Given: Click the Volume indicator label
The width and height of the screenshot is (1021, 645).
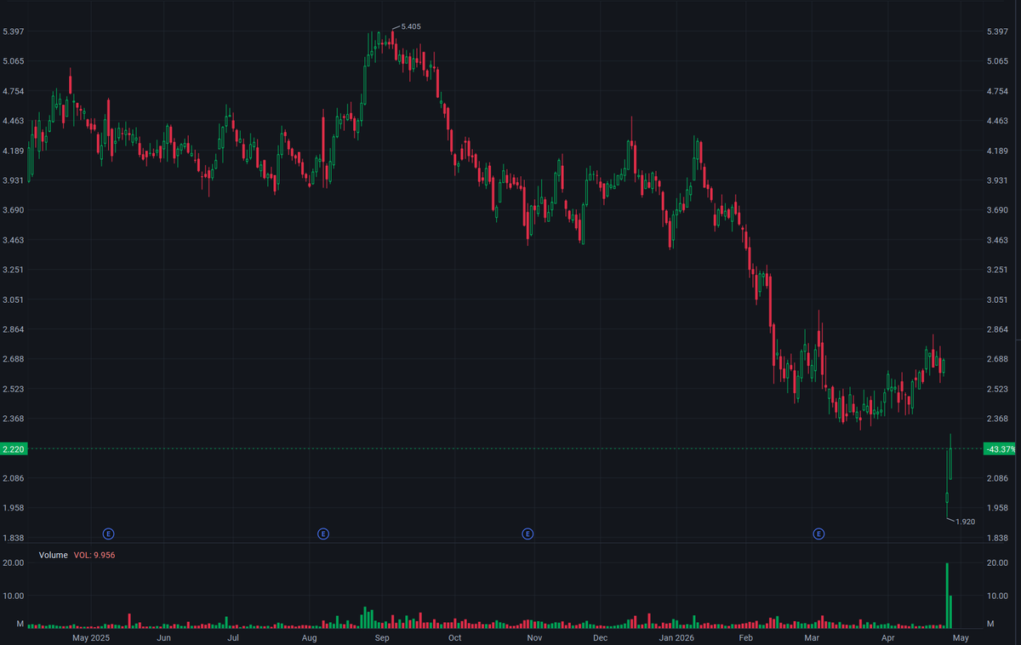Looking at the screenshot, I should click(53, 555).
